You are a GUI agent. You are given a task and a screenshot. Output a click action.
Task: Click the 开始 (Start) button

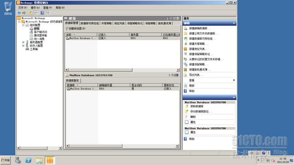point(5,160)
